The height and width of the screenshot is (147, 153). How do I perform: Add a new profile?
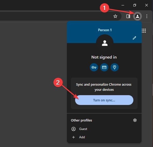coord(104,137)
